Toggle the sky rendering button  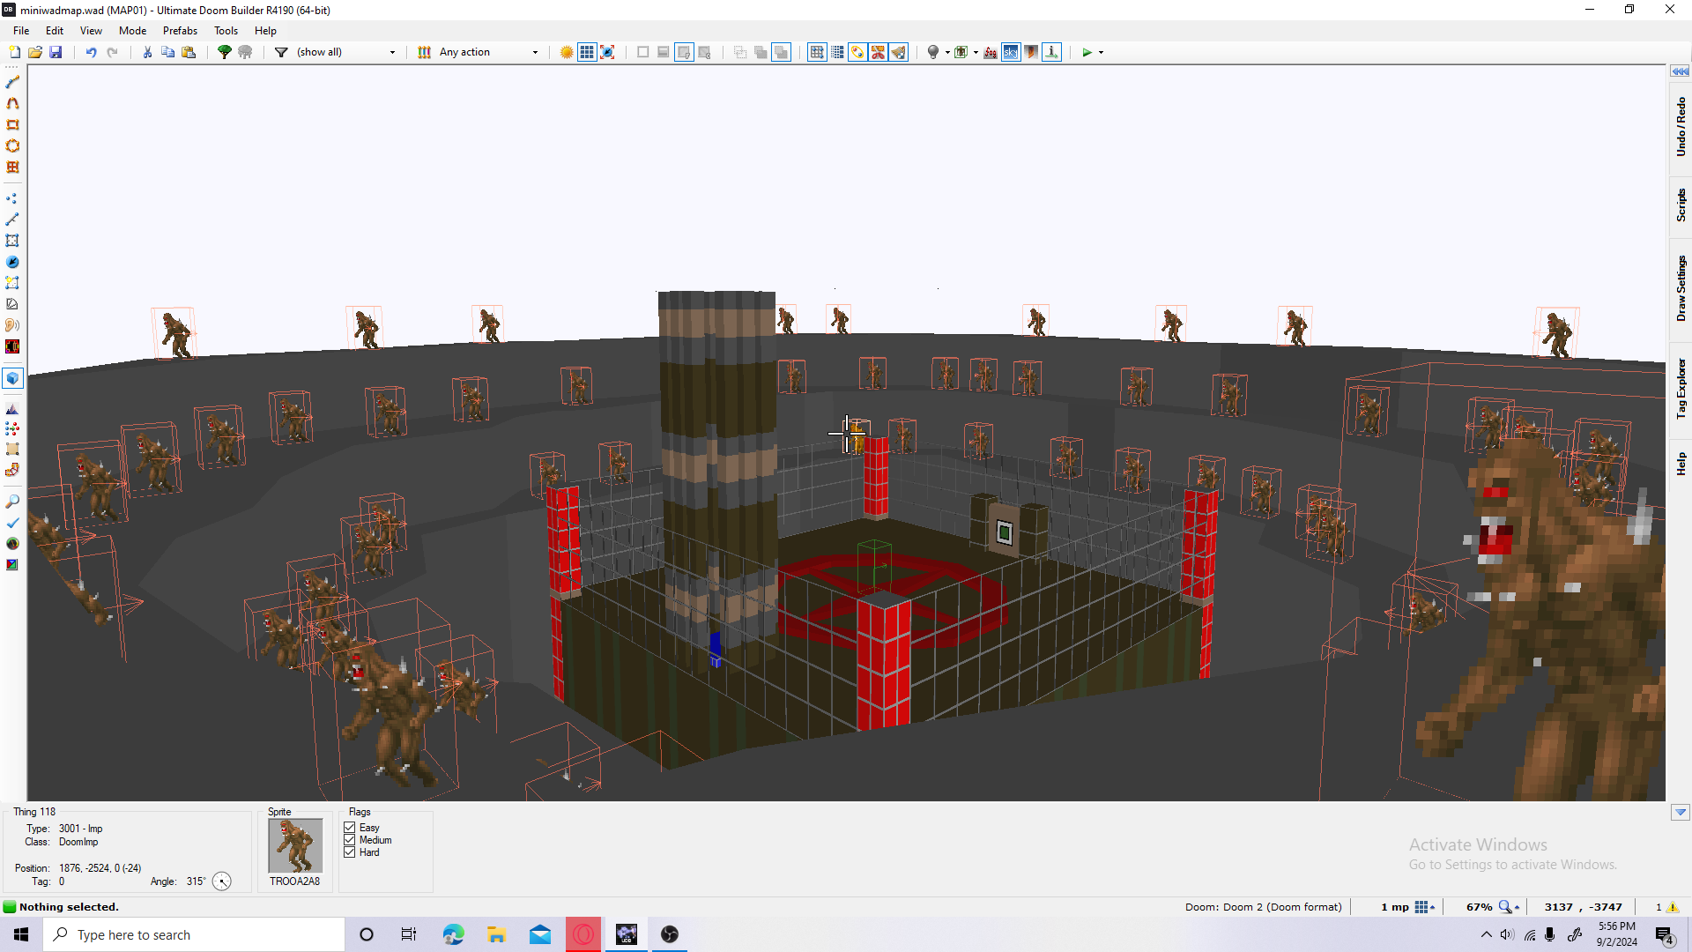coord(1011,52)
